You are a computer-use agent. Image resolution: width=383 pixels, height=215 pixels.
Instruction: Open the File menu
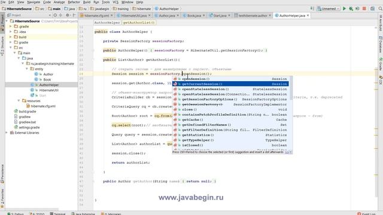click(3, 2)
